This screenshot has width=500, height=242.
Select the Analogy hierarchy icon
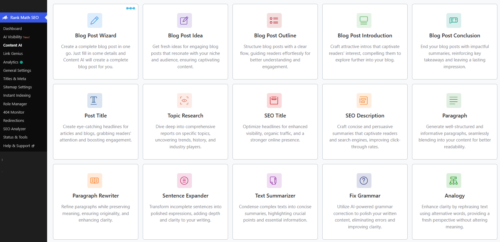click(454, 181)
